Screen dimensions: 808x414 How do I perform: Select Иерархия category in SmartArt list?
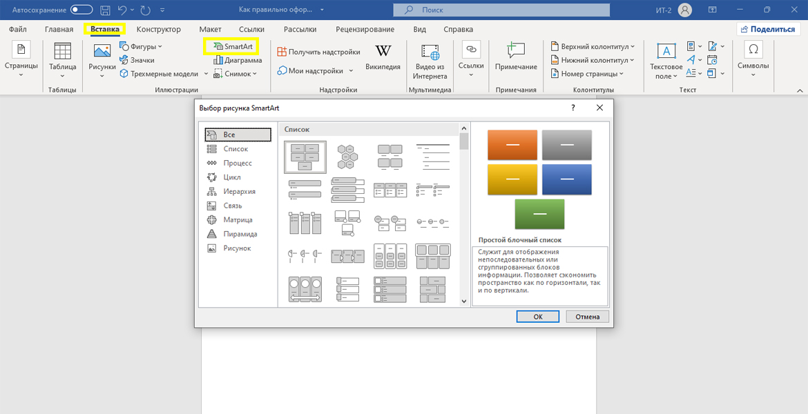(x=239, y=191)
